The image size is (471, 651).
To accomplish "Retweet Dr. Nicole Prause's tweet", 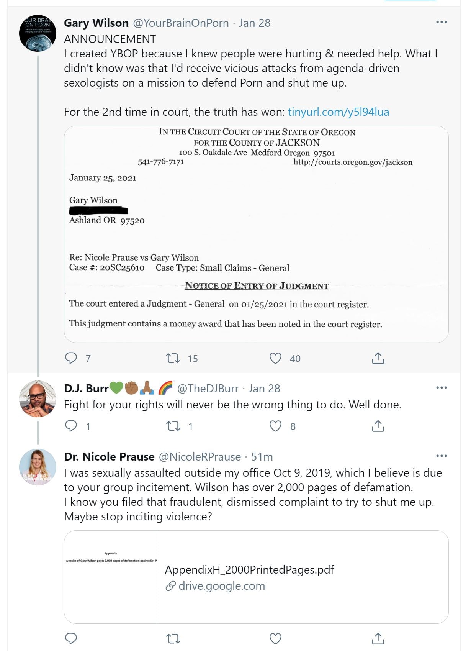I will 173,638.
